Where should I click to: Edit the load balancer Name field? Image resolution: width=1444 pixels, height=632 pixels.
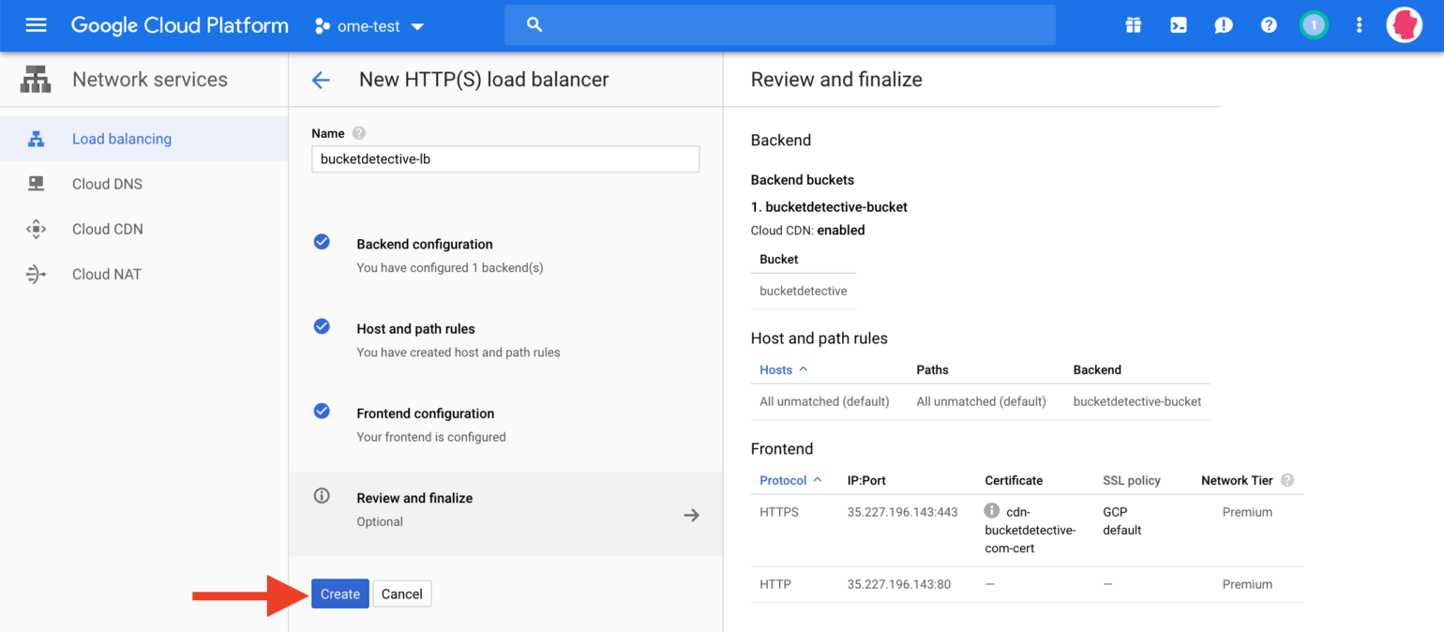click(x=504, y=159)
